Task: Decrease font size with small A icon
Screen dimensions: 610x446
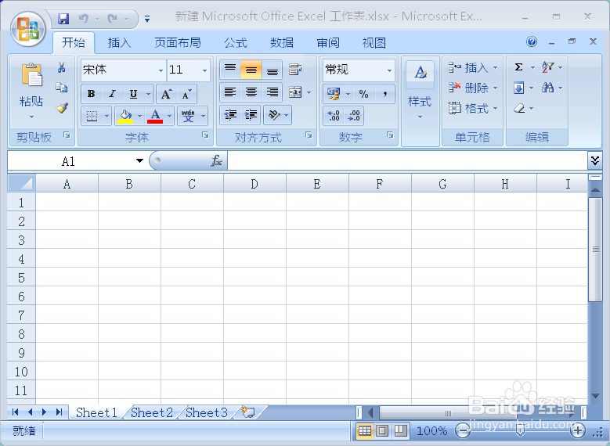Action: pos(186,94)
